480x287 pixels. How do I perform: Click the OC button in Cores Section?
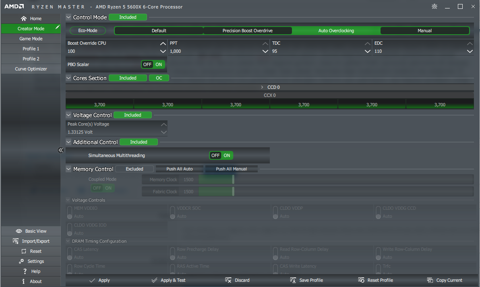pos(159,78)
